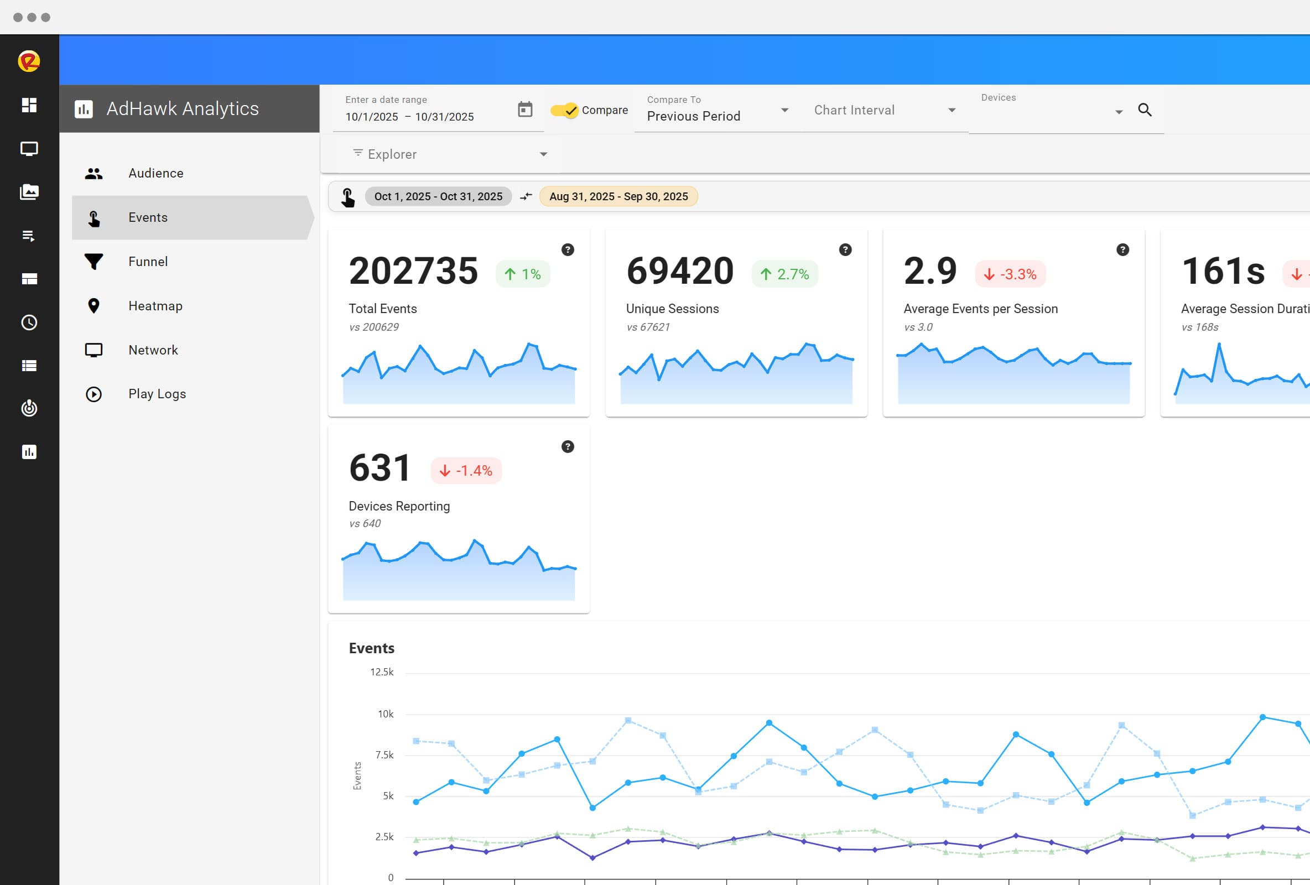Open the reports list icon in sidebar
1310x885 pixels.
tap(29, 365)
